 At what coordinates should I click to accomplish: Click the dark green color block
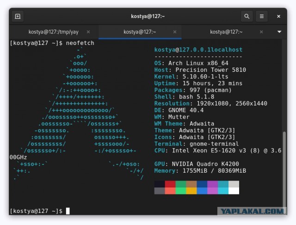181,184
